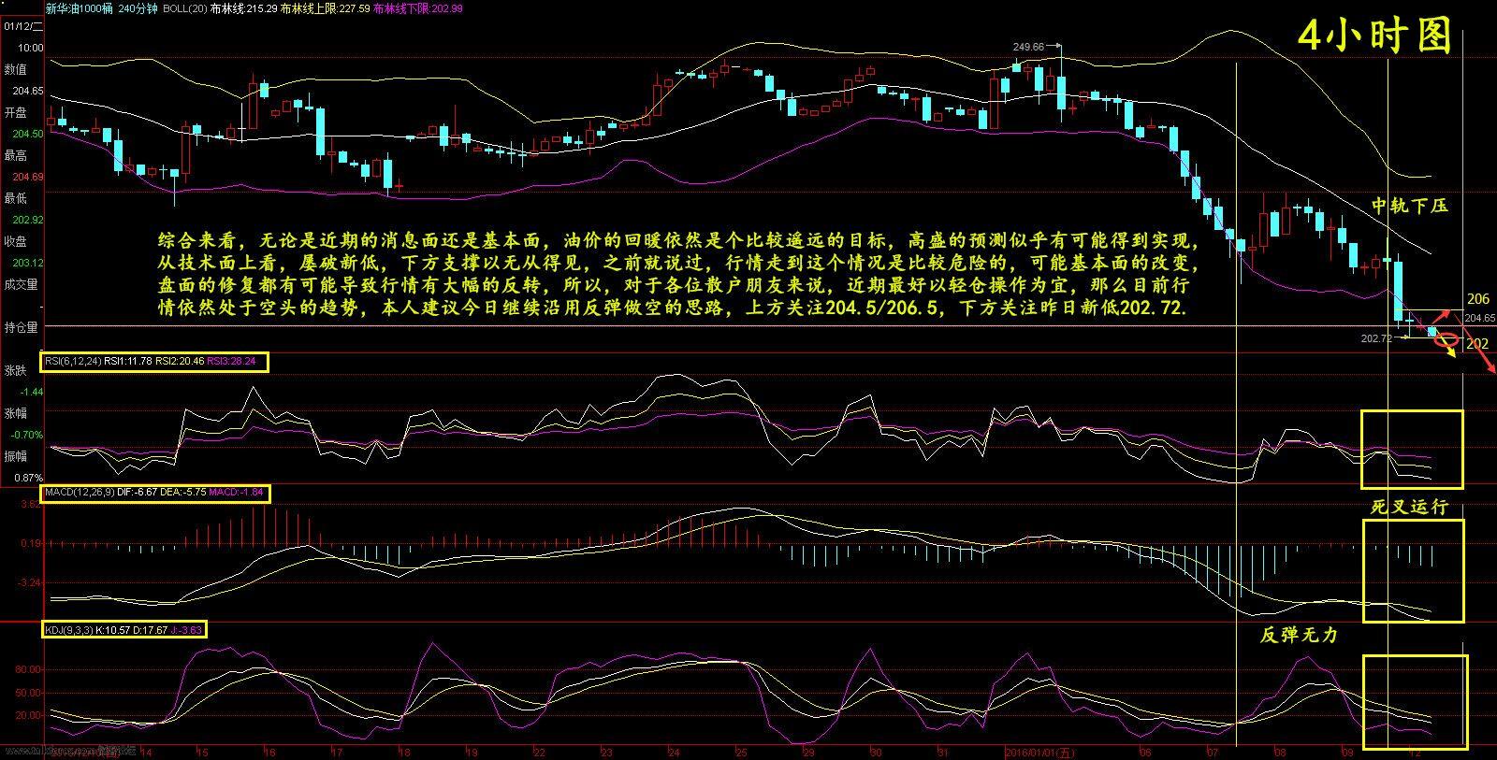Click the 202.72 low marker beside candles
The width and height of the screenshot is (1497, 760).
(x=1375, y=338)
